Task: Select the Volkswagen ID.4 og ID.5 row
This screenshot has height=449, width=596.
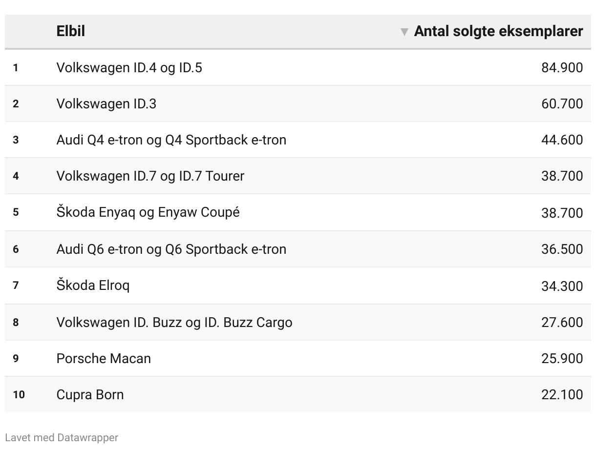Action: pos(298,67)
